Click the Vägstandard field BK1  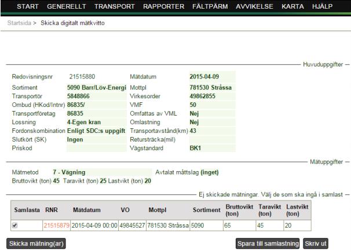[x=212, y=148]
